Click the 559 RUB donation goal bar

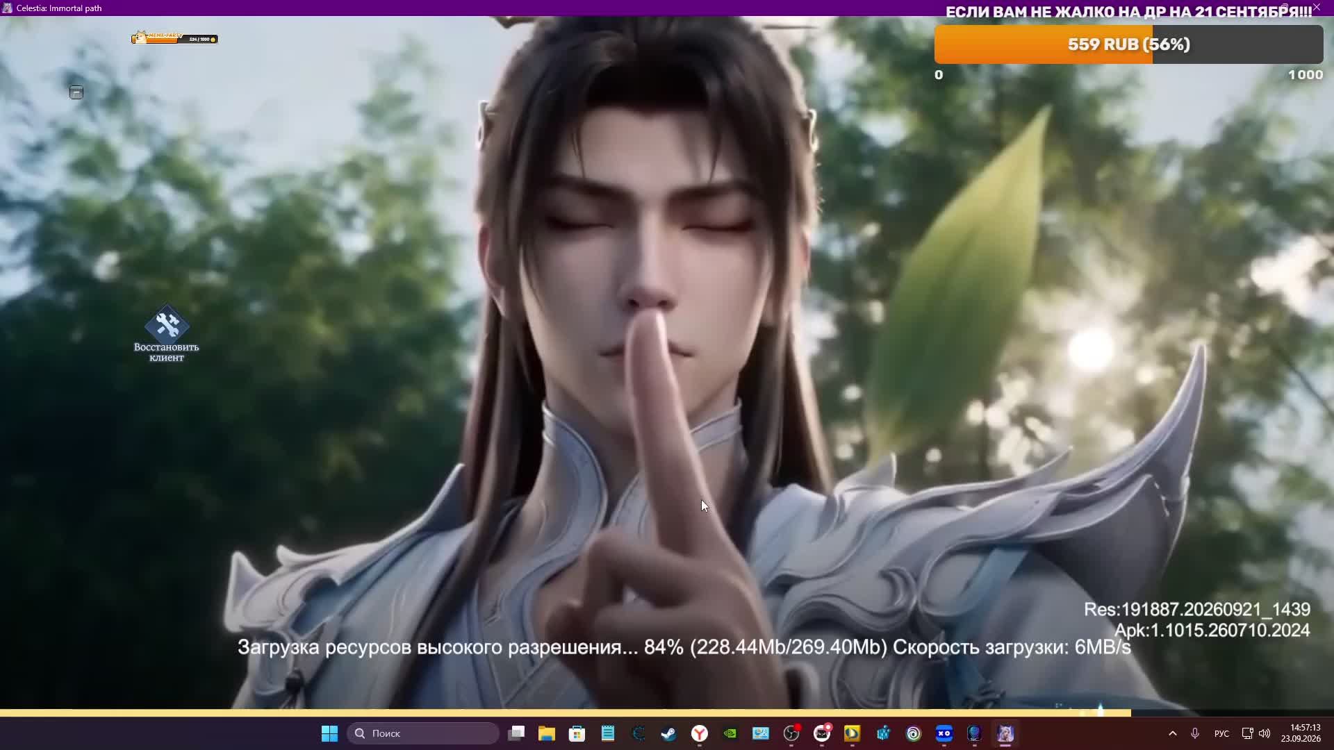(1128, 44)
